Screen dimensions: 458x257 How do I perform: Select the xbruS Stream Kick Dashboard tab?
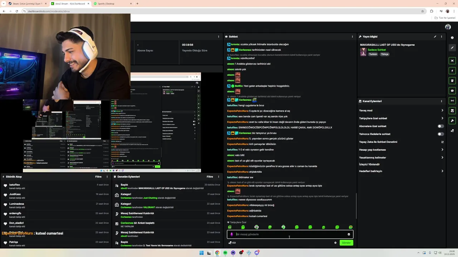(70, 4)
